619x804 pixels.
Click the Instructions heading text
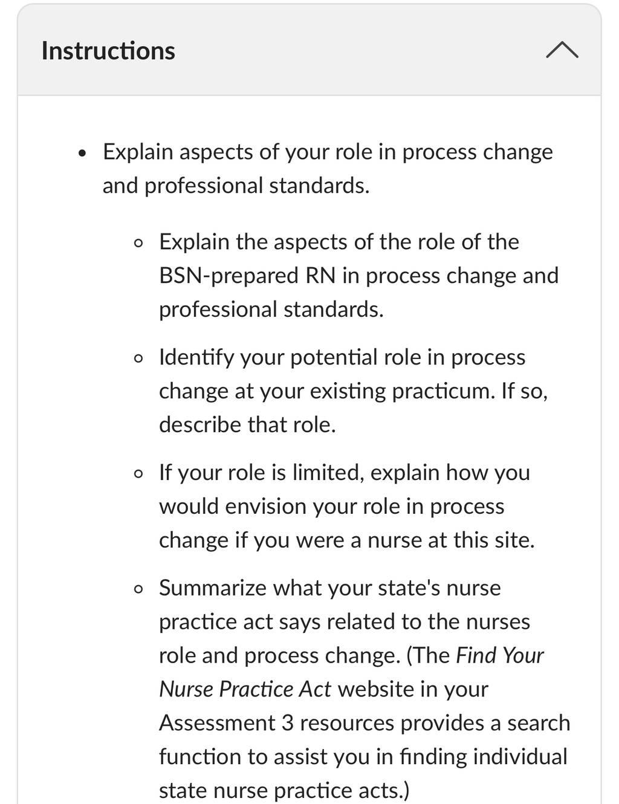point(108,51)
